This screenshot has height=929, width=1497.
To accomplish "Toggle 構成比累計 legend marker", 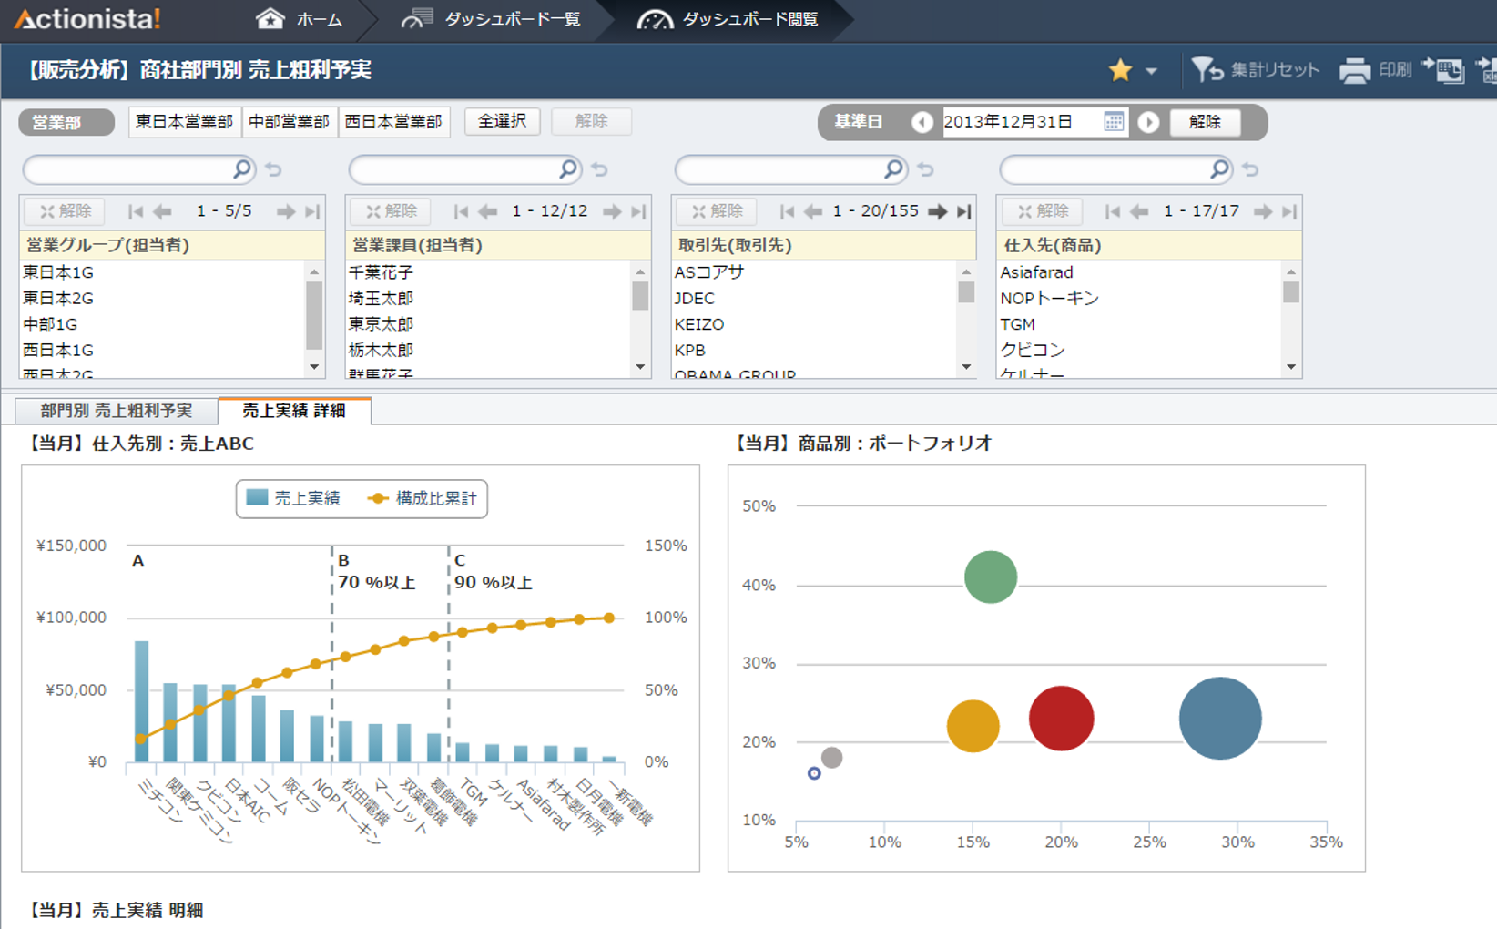I will [x=377, y=498].
